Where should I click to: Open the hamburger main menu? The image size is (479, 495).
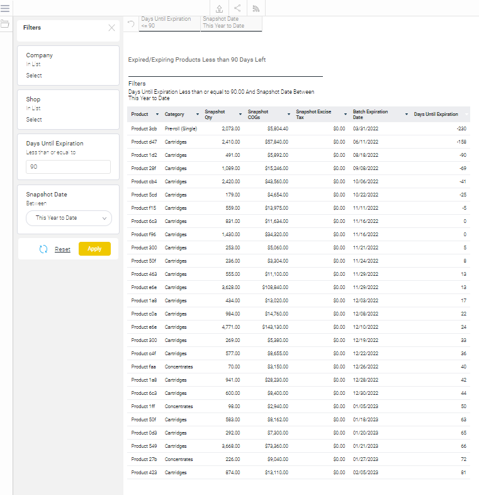5,8
